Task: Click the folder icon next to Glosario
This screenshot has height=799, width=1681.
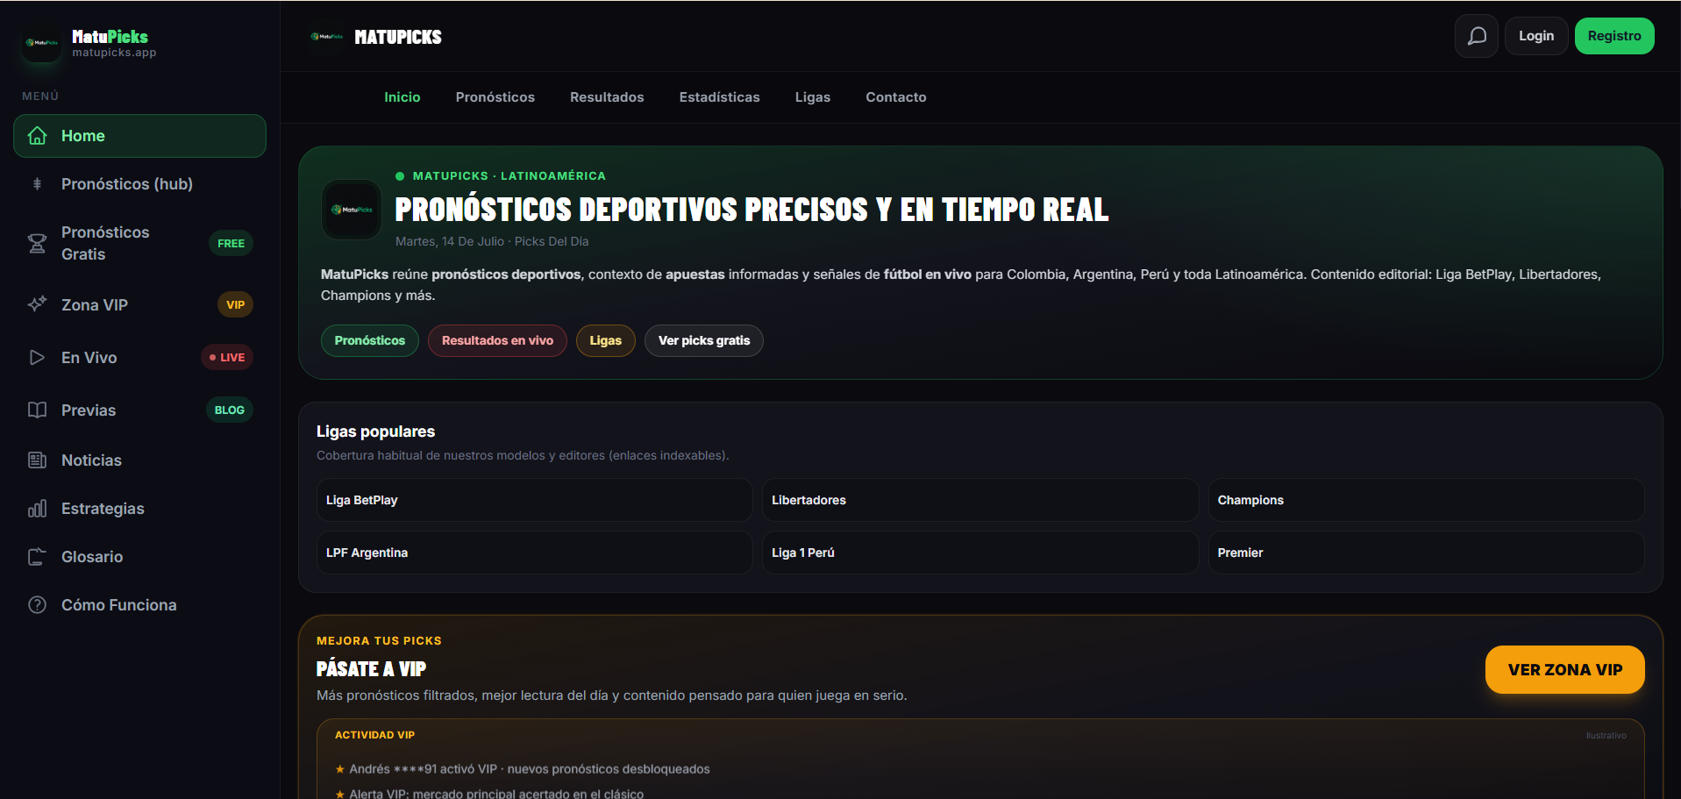Action: click(37, 557)
